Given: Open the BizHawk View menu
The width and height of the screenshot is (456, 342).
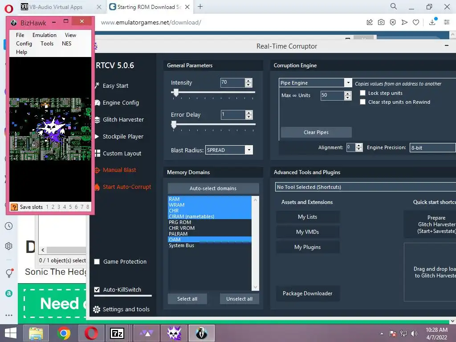Looking at the screenshot, I should [70, 35].
